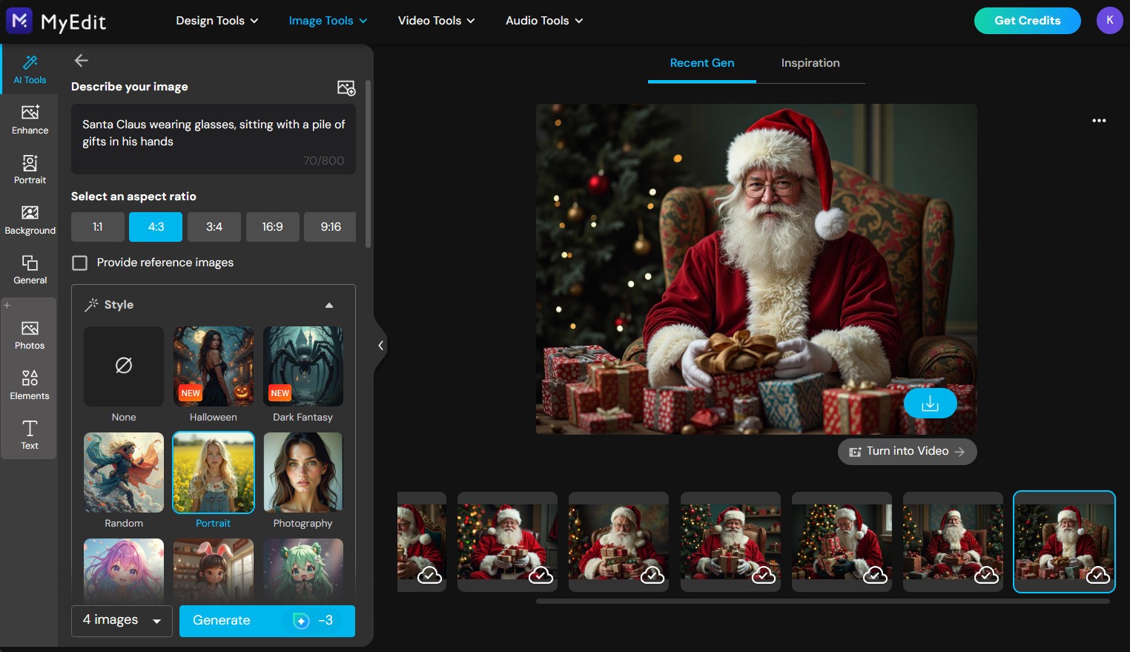Viewport: 1130px width, 652px height.
Task: Open the Background tool in sidebar
Action: click(x=30, y=220)
